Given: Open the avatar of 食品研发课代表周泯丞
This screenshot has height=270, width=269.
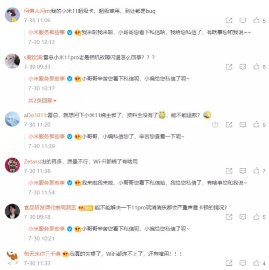Looking at the screenshot, I should click(12, 211).
